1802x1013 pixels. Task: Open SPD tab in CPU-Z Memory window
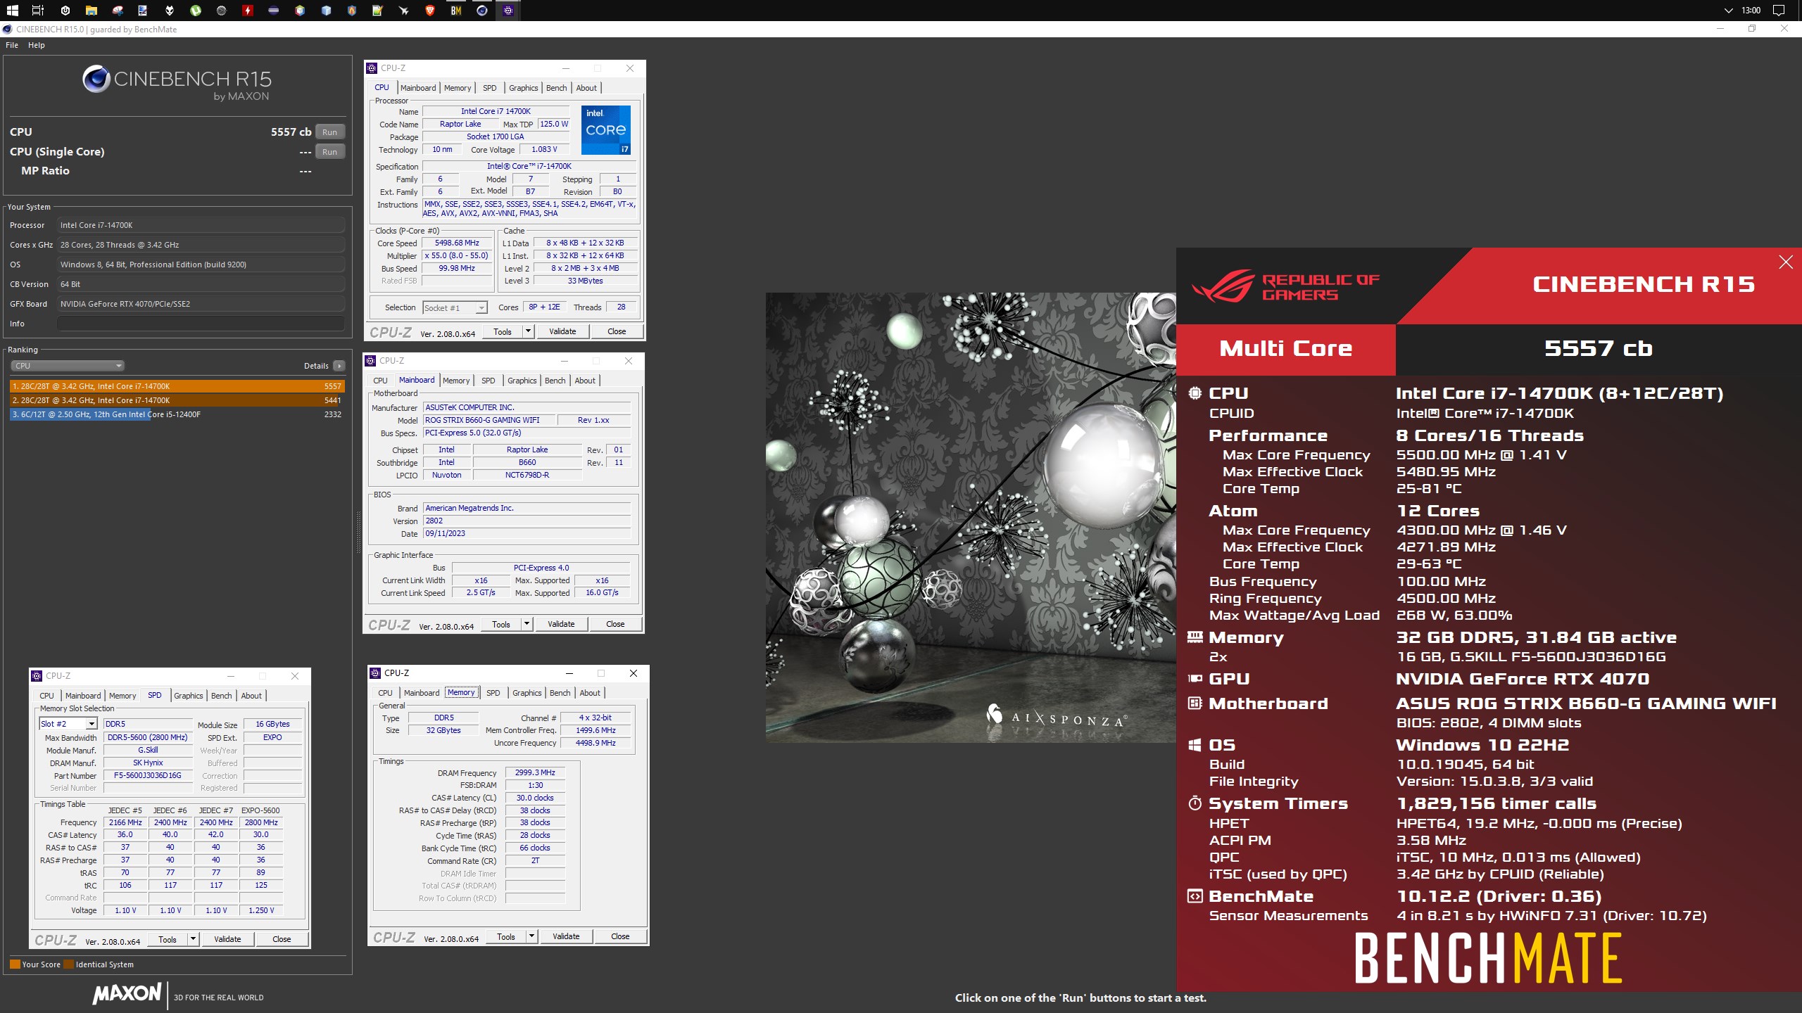coord(493,693)
